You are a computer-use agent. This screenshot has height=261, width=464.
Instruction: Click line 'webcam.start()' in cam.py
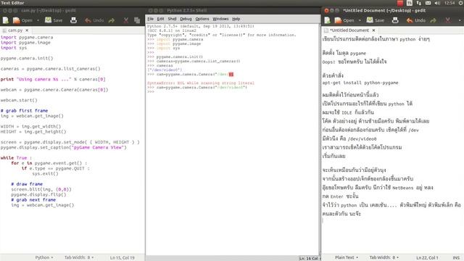(x=19, y=100)
